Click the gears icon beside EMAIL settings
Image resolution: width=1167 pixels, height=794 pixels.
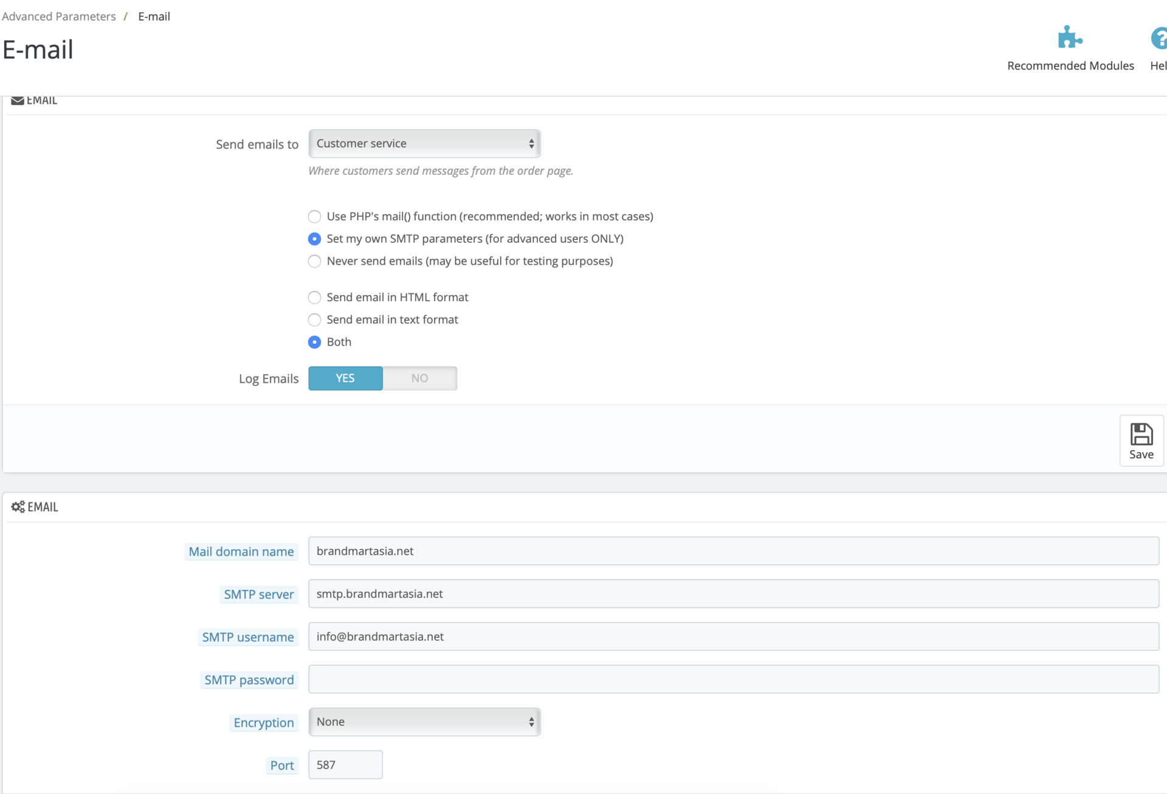click(x=18, y=507)
